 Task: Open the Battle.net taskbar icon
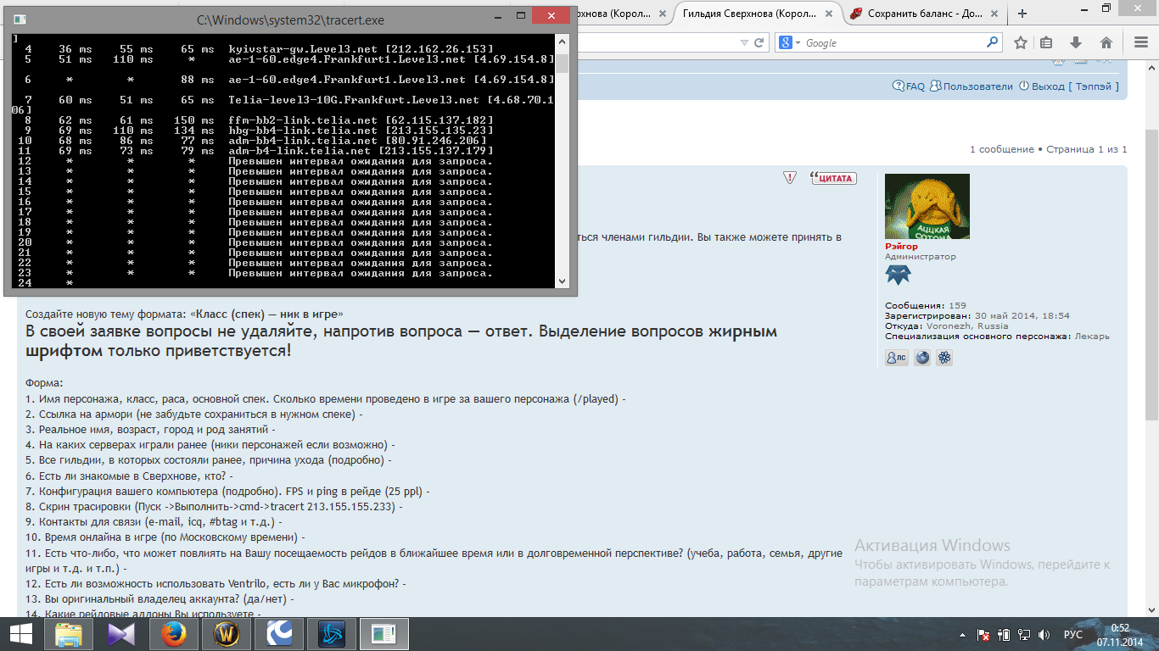point(331,634)
